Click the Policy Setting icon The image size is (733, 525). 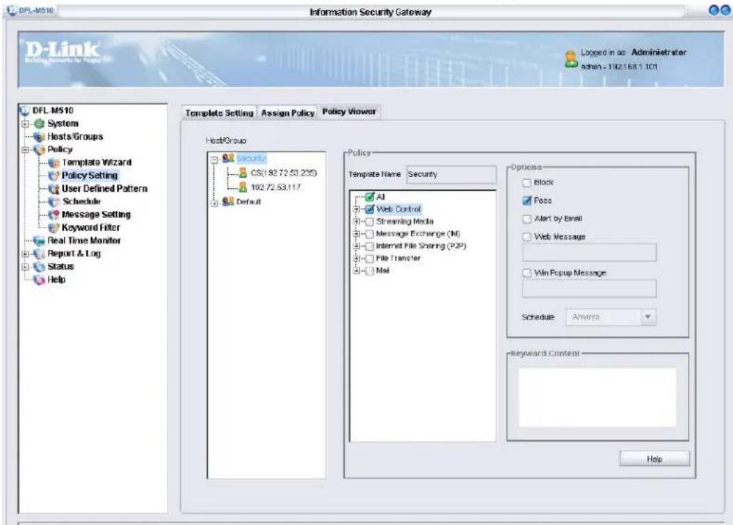(54, 176)
